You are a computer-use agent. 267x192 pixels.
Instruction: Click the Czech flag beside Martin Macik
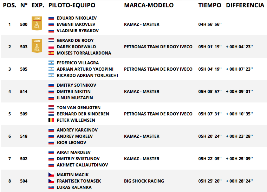pyautogui.click(x=51, y=175)
